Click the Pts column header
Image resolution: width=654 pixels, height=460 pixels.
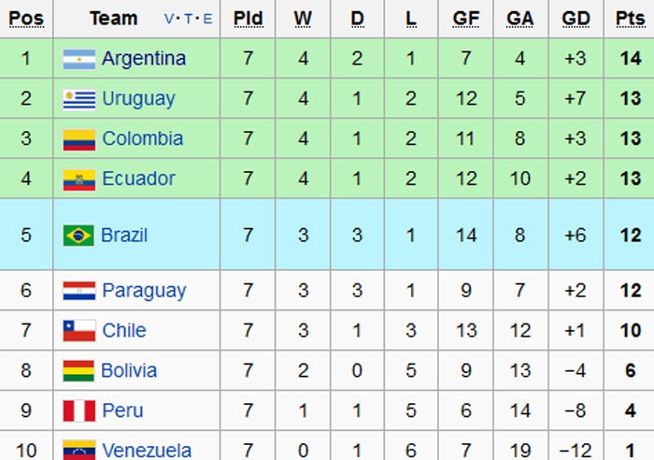pyautogui.click(x=629, y=19)
